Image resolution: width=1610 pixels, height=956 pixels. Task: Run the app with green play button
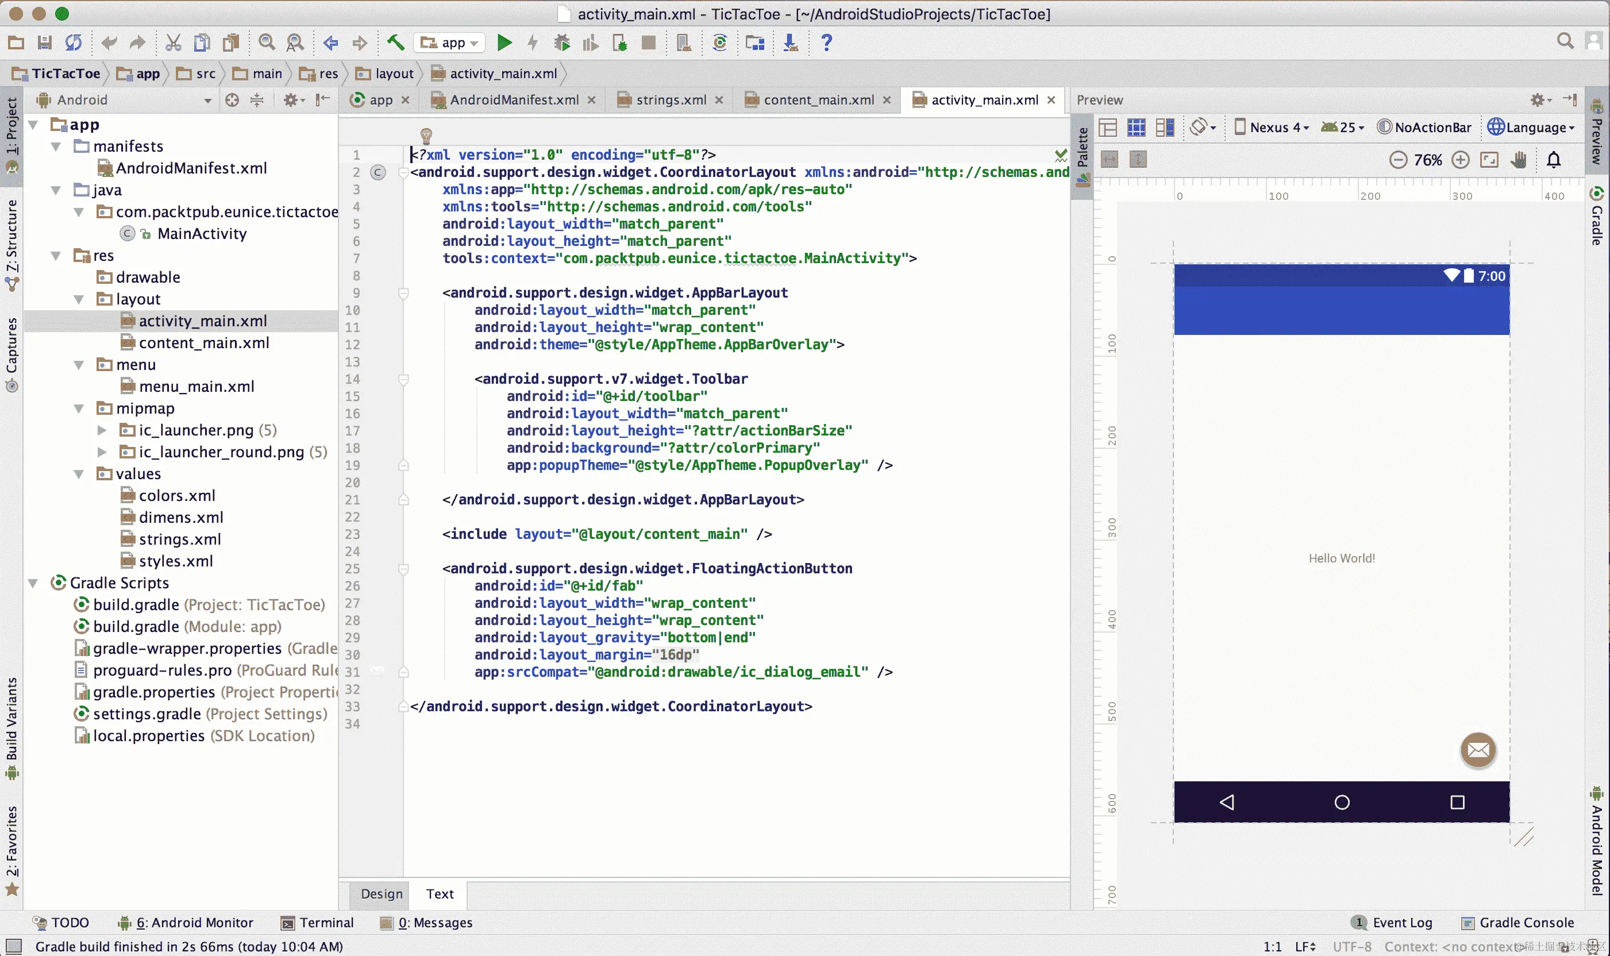504,43
